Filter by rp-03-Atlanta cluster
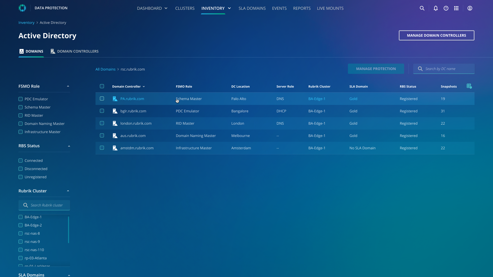Viewport: 493px width, 277px height. point(21,258)
